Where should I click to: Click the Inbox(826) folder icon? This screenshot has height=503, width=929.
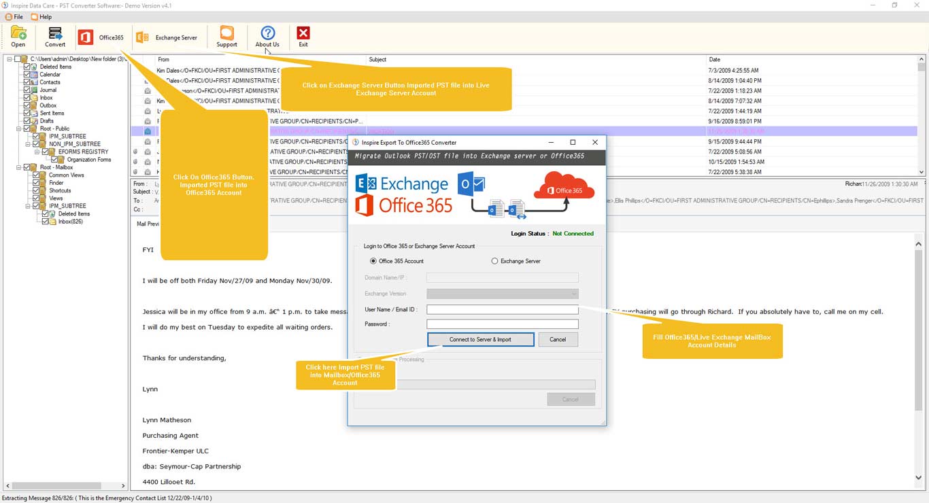(x=54, y=222)
